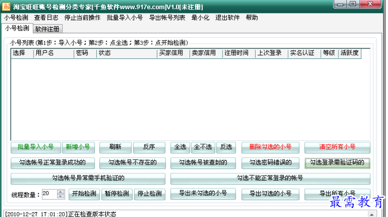Select 最小化 from the menu bar
The width and height of the screenshot is (388, 217).
pos(200,18)
